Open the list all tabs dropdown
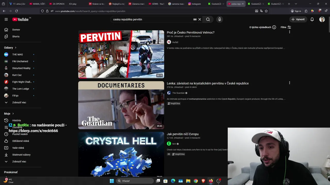 (x=296, y=4)
